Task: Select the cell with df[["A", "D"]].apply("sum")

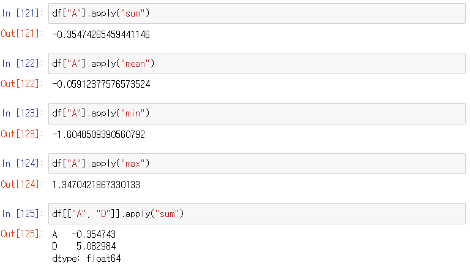Action: click(257, 213)
